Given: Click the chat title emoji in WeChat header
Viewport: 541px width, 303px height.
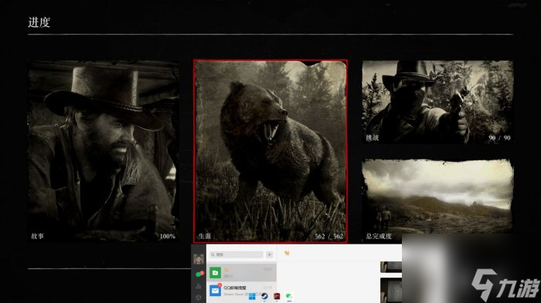Looking at the screenshot, I should coord(287,253).
